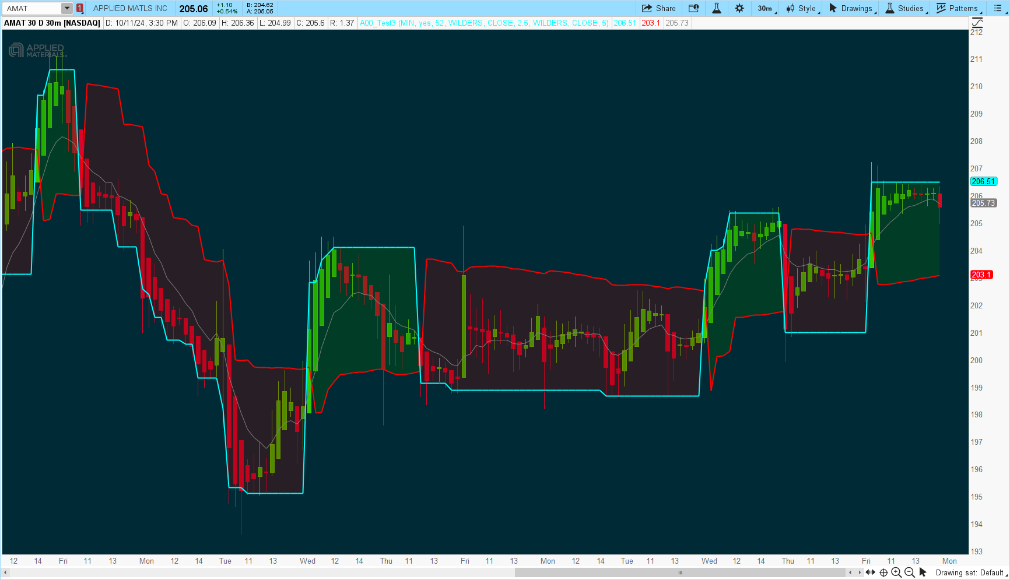Image resolution: width=1010 pixels, height=580 pixels.
Task: Click the red link number 1 icon
Action: point(80,8)
